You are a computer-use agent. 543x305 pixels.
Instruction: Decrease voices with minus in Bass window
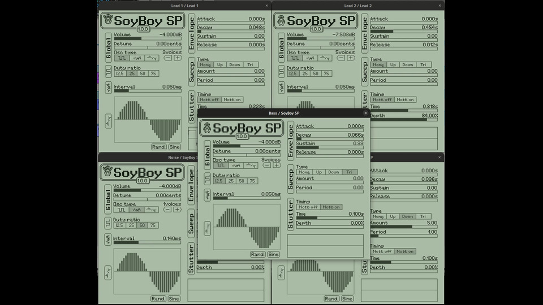[266, 165]
